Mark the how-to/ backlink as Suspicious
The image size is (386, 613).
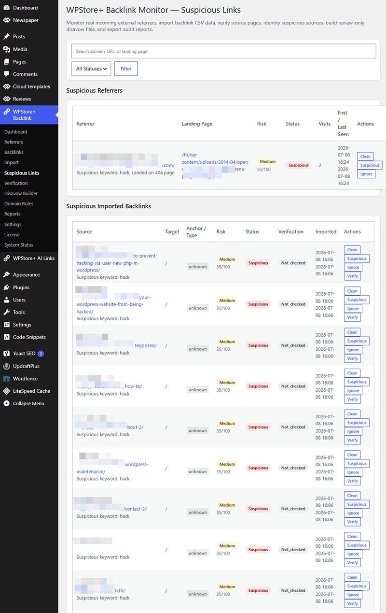pyautogui.click(x=357, y=382)
